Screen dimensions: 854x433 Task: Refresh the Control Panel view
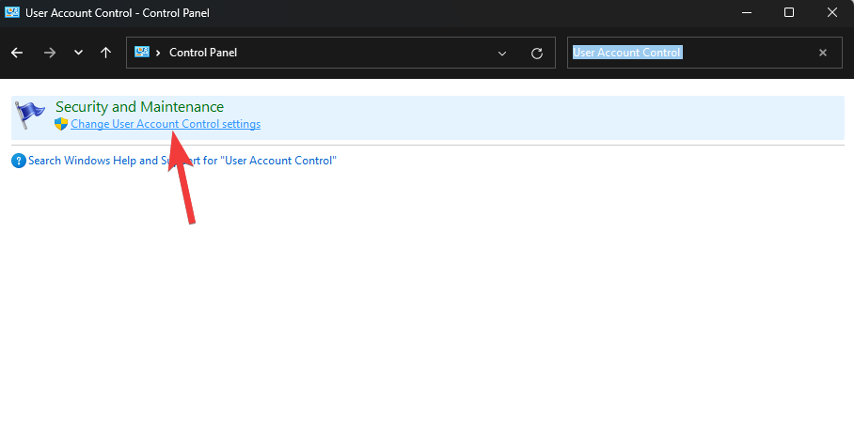coord(537,53)
